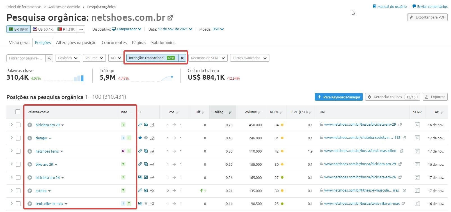
Task: Click the gear icon in Gerenciar colunas
Action: click(x=370, y=97)
